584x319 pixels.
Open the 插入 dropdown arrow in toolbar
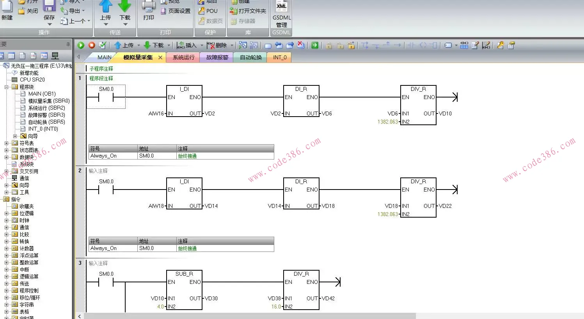(202, 45)
